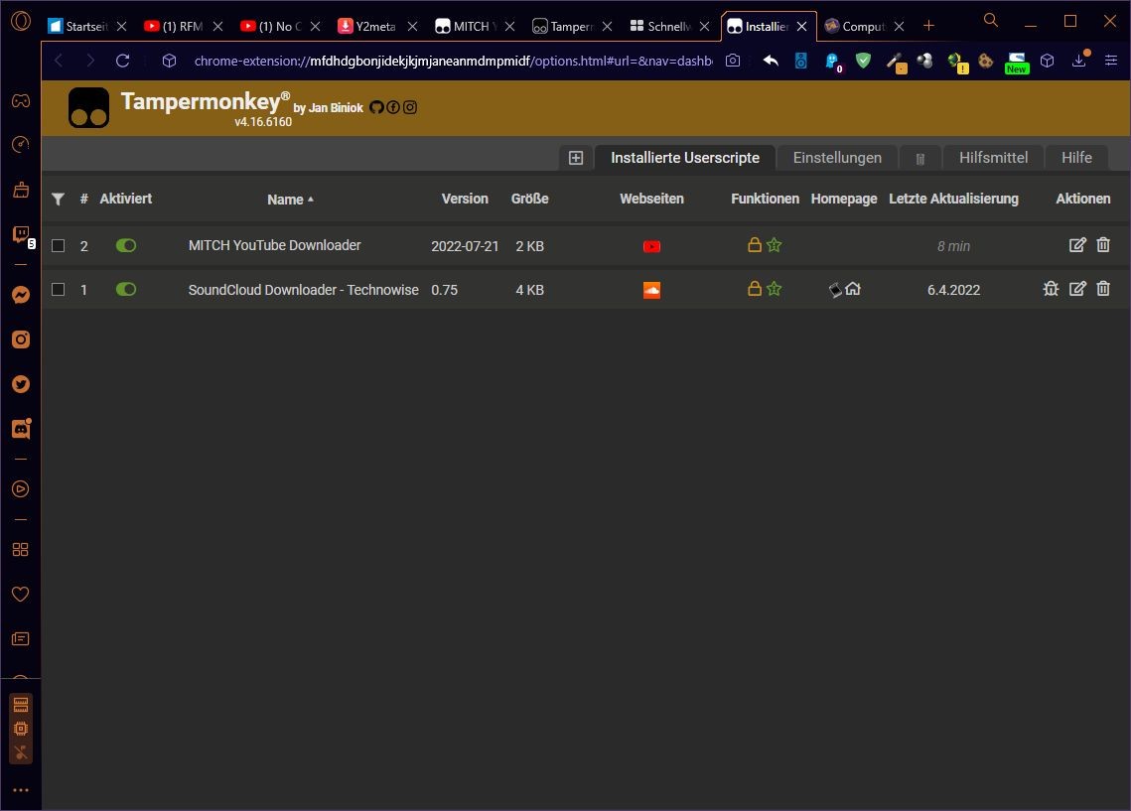This screenshot has height=811, width=1131.
Task: Click the lock icon in MITCH YouTube Downloader row
Action: [x=755, y=245]
